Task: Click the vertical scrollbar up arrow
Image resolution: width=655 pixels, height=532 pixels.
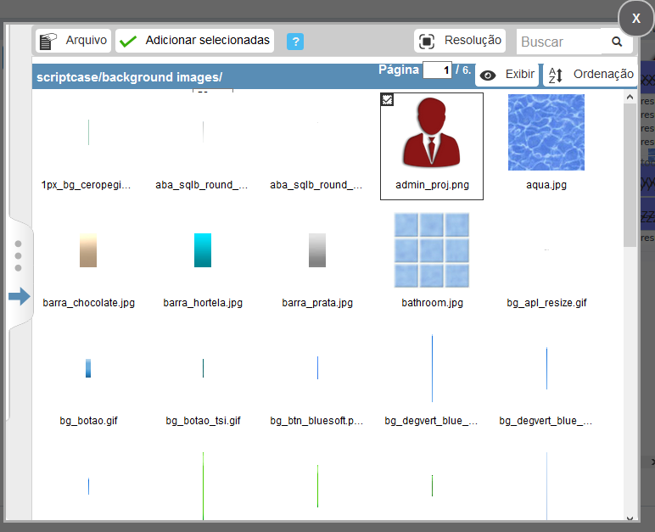Action: [x=630, y=98]
